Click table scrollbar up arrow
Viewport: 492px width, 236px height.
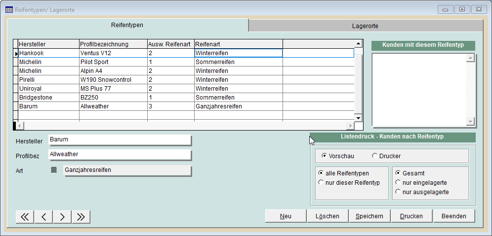click(x=358, y=43)
